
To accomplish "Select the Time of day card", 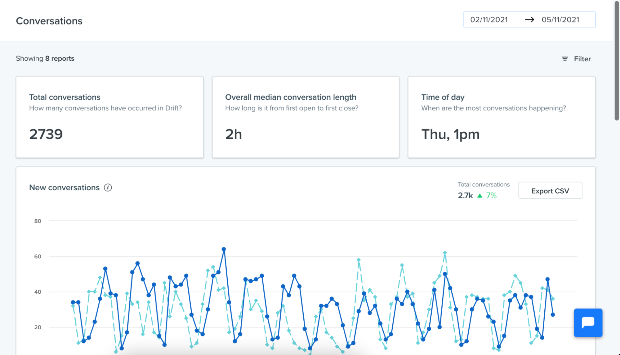I will point(502,117).
